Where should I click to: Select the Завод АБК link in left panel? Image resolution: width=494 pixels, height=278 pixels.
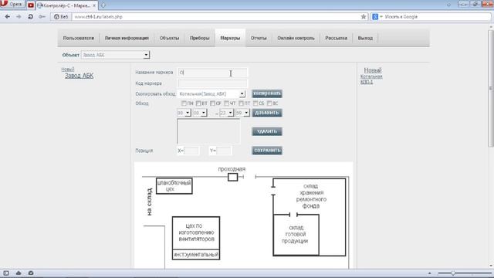point(79,76)
